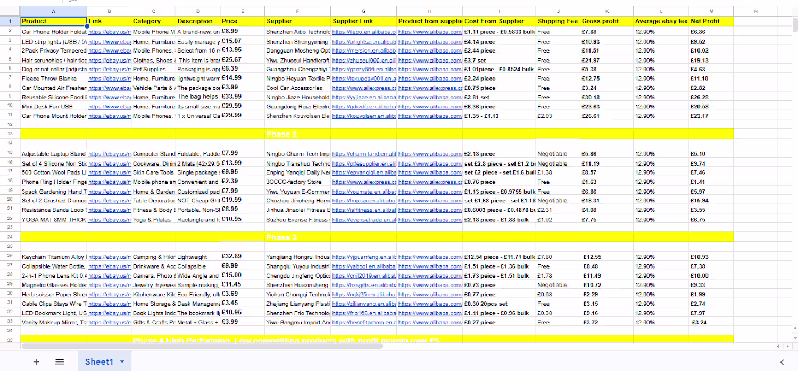Select the Category header cell
Image resolution: width=798 pixels, height=371 pixels.
click(154, 21)
